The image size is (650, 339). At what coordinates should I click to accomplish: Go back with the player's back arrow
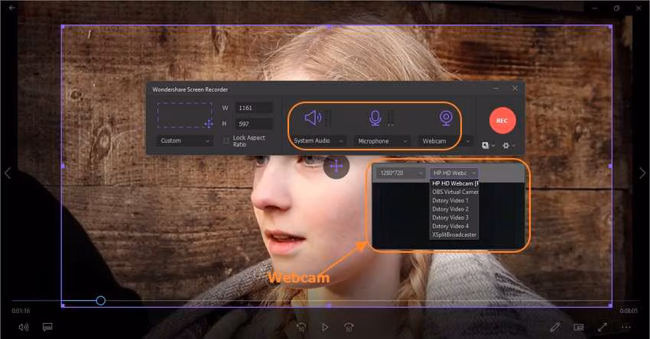tap(12, 8)
